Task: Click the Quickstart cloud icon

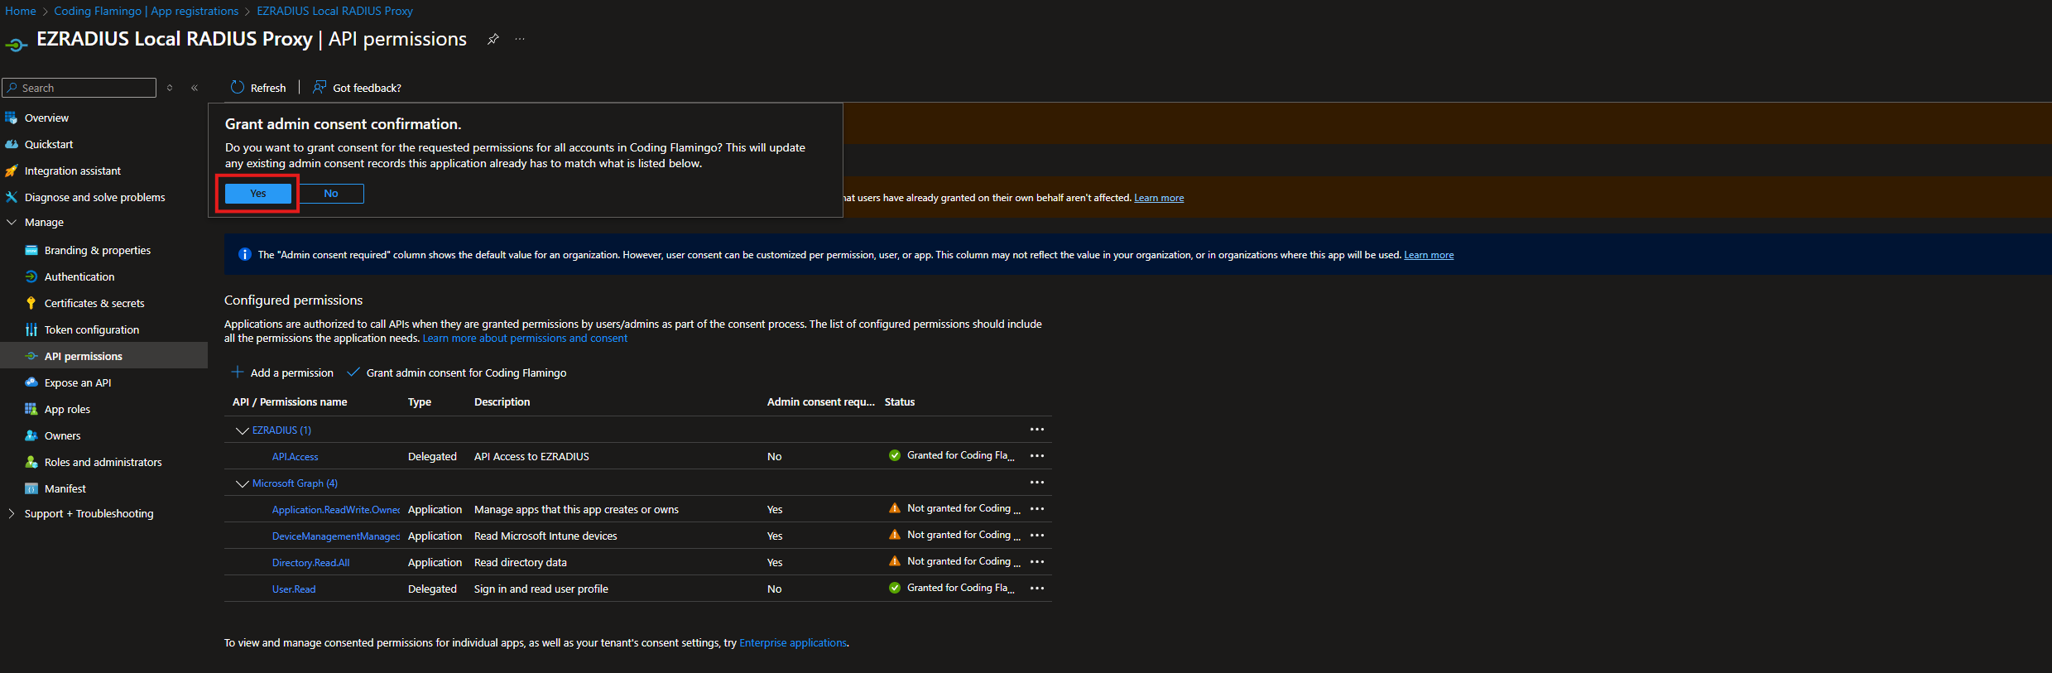Action: (x=11, y=144)
